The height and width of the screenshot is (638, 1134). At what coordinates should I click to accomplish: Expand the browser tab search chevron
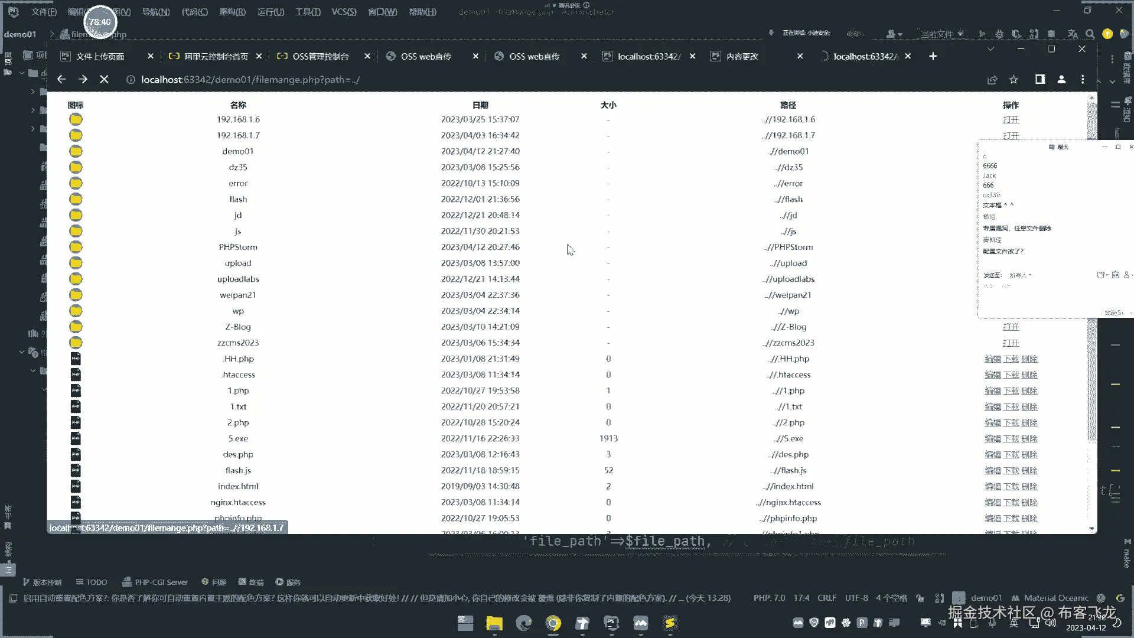point(990,49)
